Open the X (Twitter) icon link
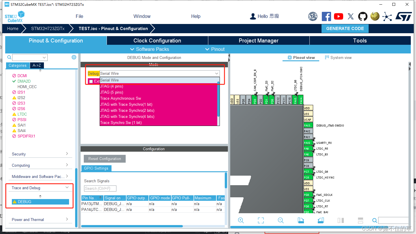 [x=351, y=16]
